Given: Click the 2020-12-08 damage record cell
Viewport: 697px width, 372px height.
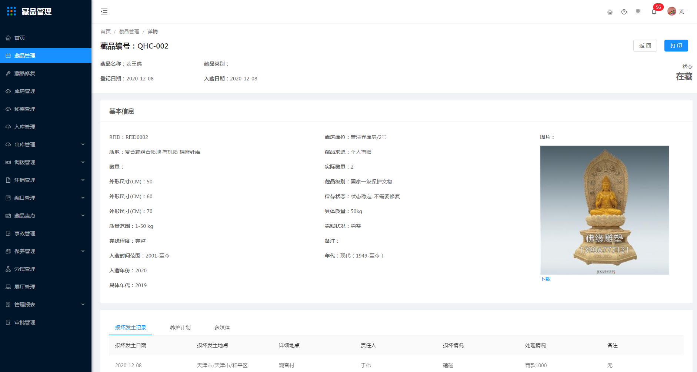Looking at the screenshot, I should (128, 365).
